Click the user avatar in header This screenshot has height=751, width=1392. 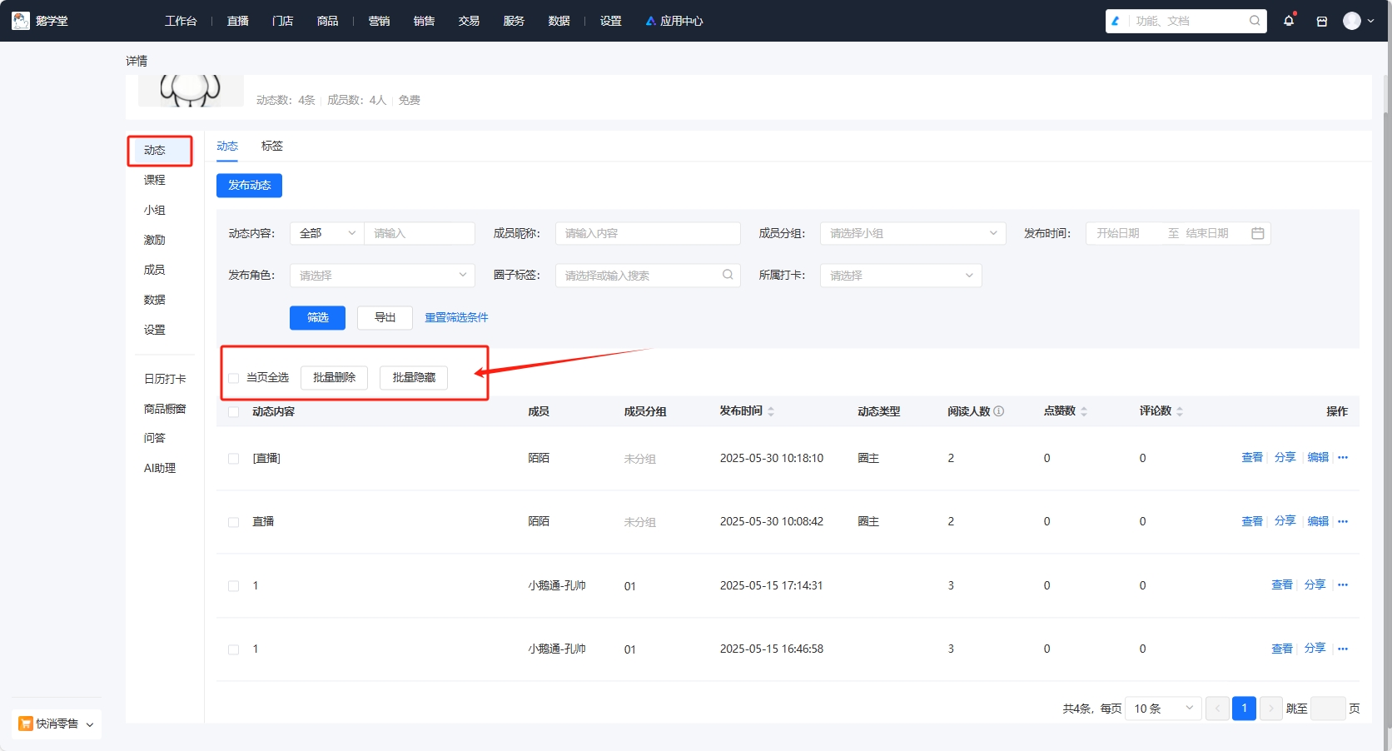click(x=1351, y=21)
